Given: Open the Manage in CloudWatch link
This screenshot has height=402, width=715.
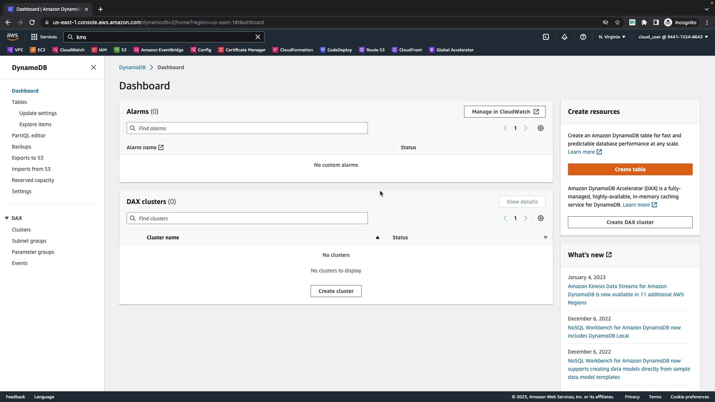Looking at the screenshot, I should point(505,112).
